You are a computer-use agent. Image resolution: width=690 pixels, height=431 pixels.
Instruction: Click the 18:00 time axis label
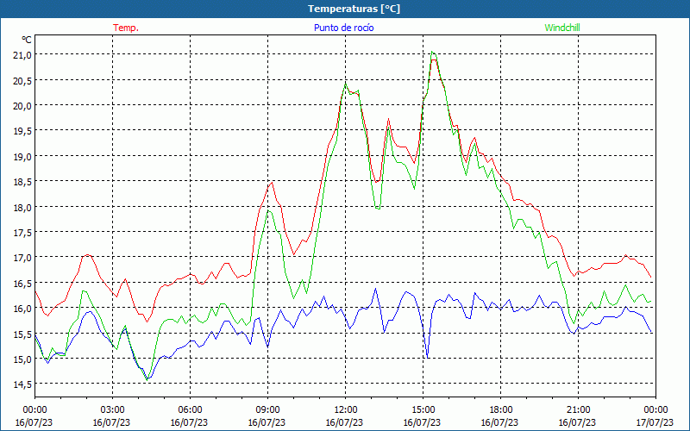[x=500, y=410]
